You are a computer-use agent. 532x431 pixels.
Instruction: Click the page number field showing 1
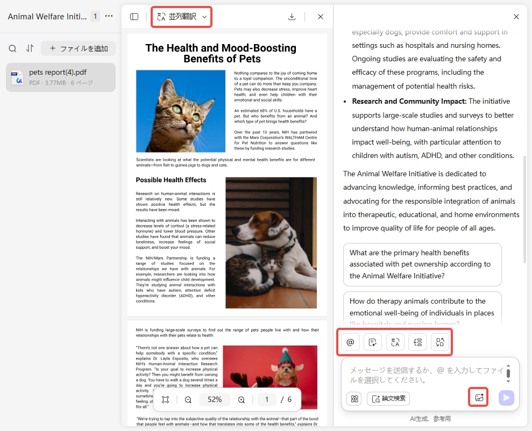267,399
